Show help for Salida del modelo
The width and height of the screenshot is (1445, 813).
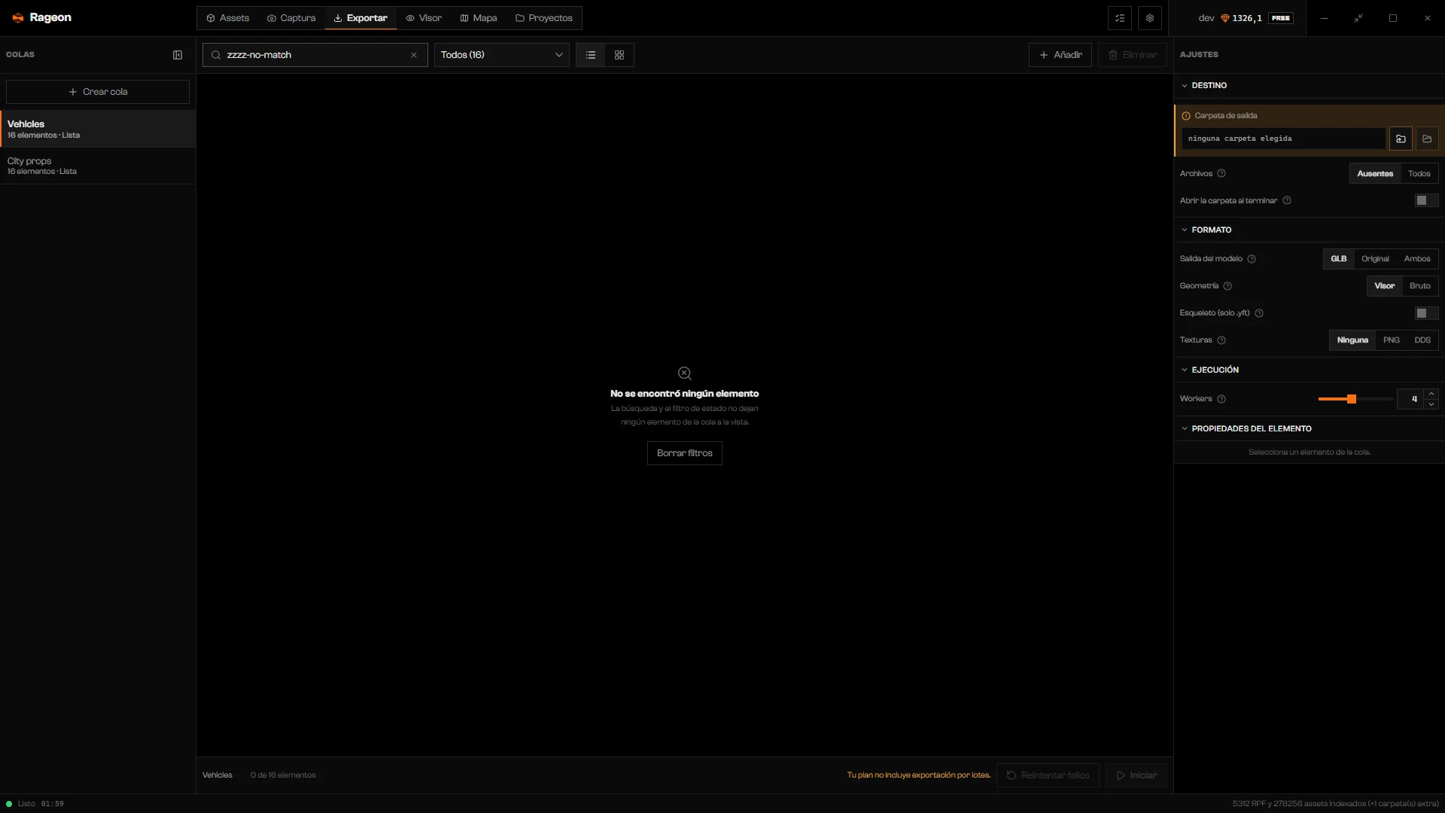(1252, 259)
